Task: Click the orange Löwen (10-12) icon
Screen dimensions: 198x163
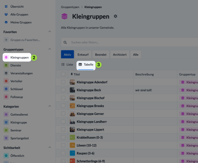Action: tap(72, 145)
